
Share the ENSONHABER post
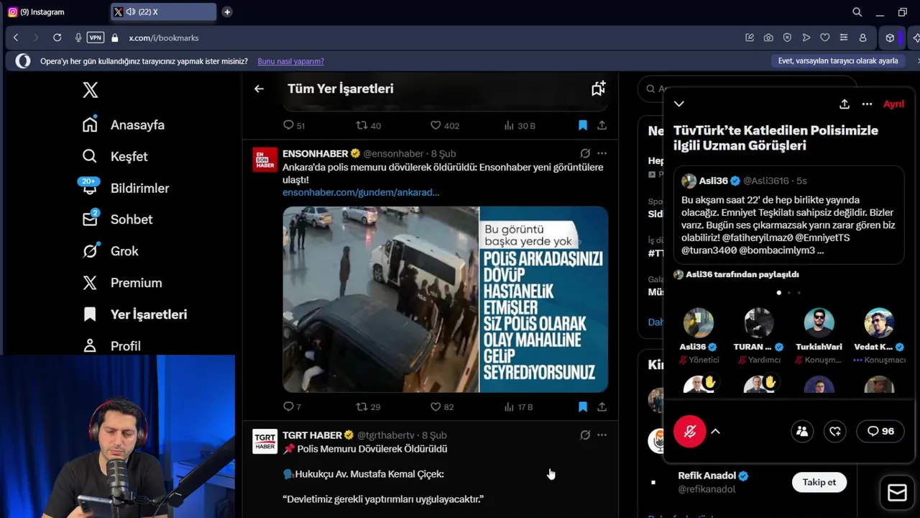click(602, 406)
